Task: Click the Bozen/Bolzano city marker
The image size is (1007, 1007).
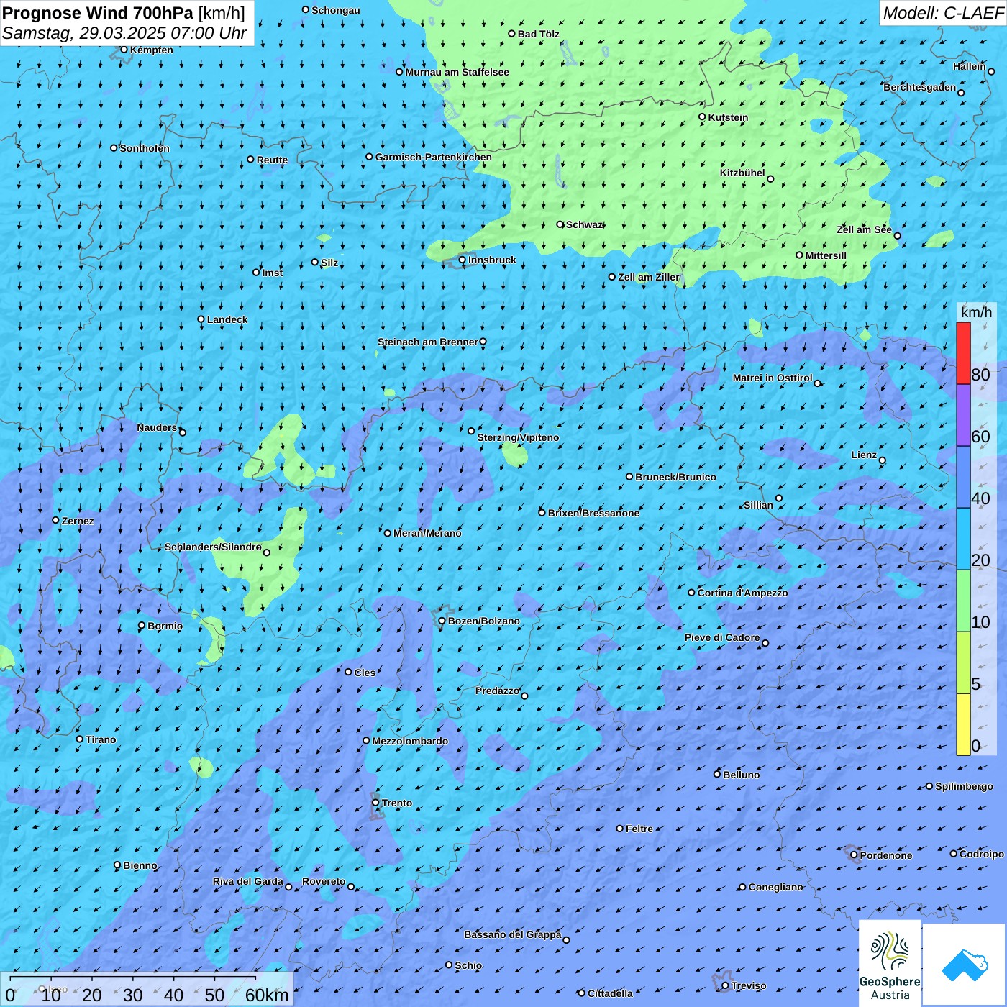Action: coord(442,621)
